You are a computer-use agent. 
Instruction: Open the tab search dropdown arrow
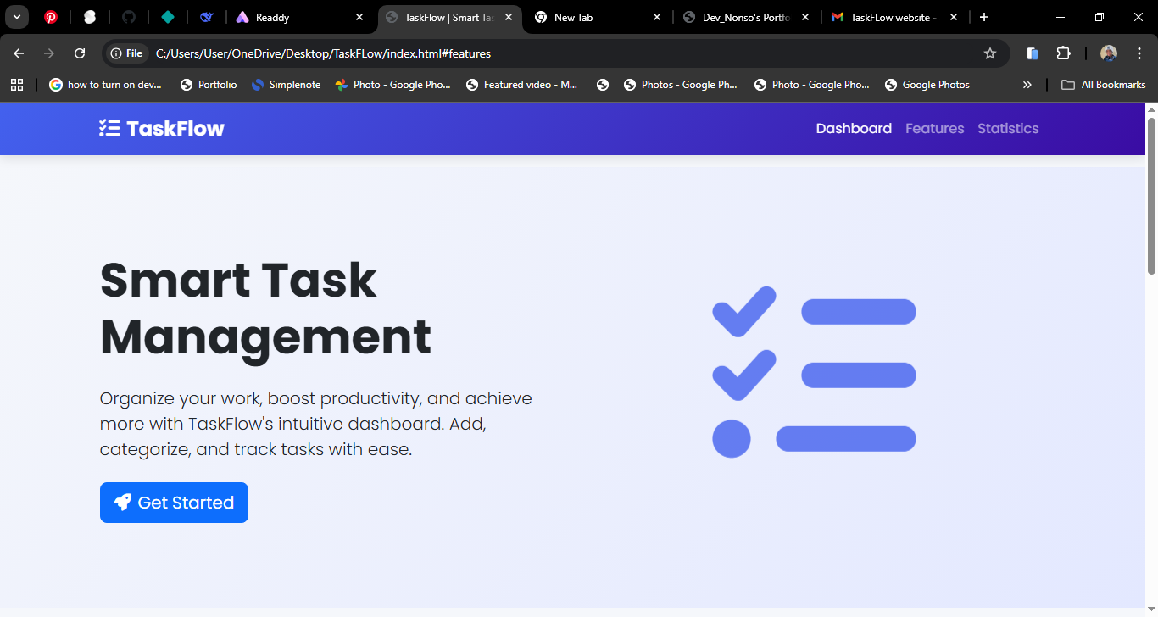17,17
